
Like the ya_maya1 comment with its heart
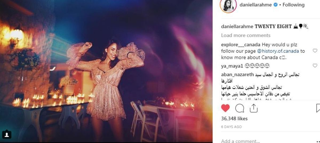[x=315, y=66]
